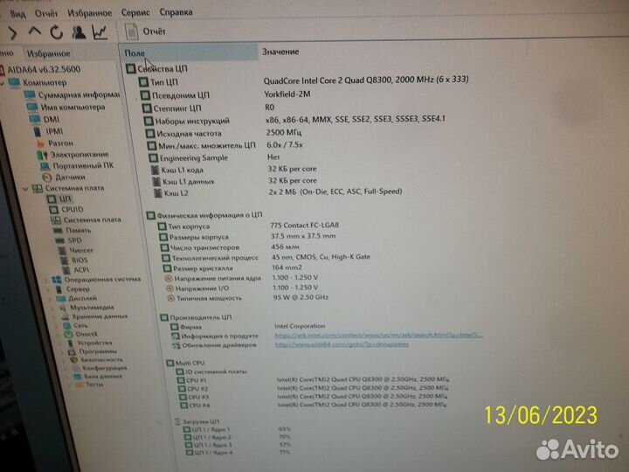Click the DirectX icon in tree
This screenshot has width=629, height=472.
coord(69,334)
